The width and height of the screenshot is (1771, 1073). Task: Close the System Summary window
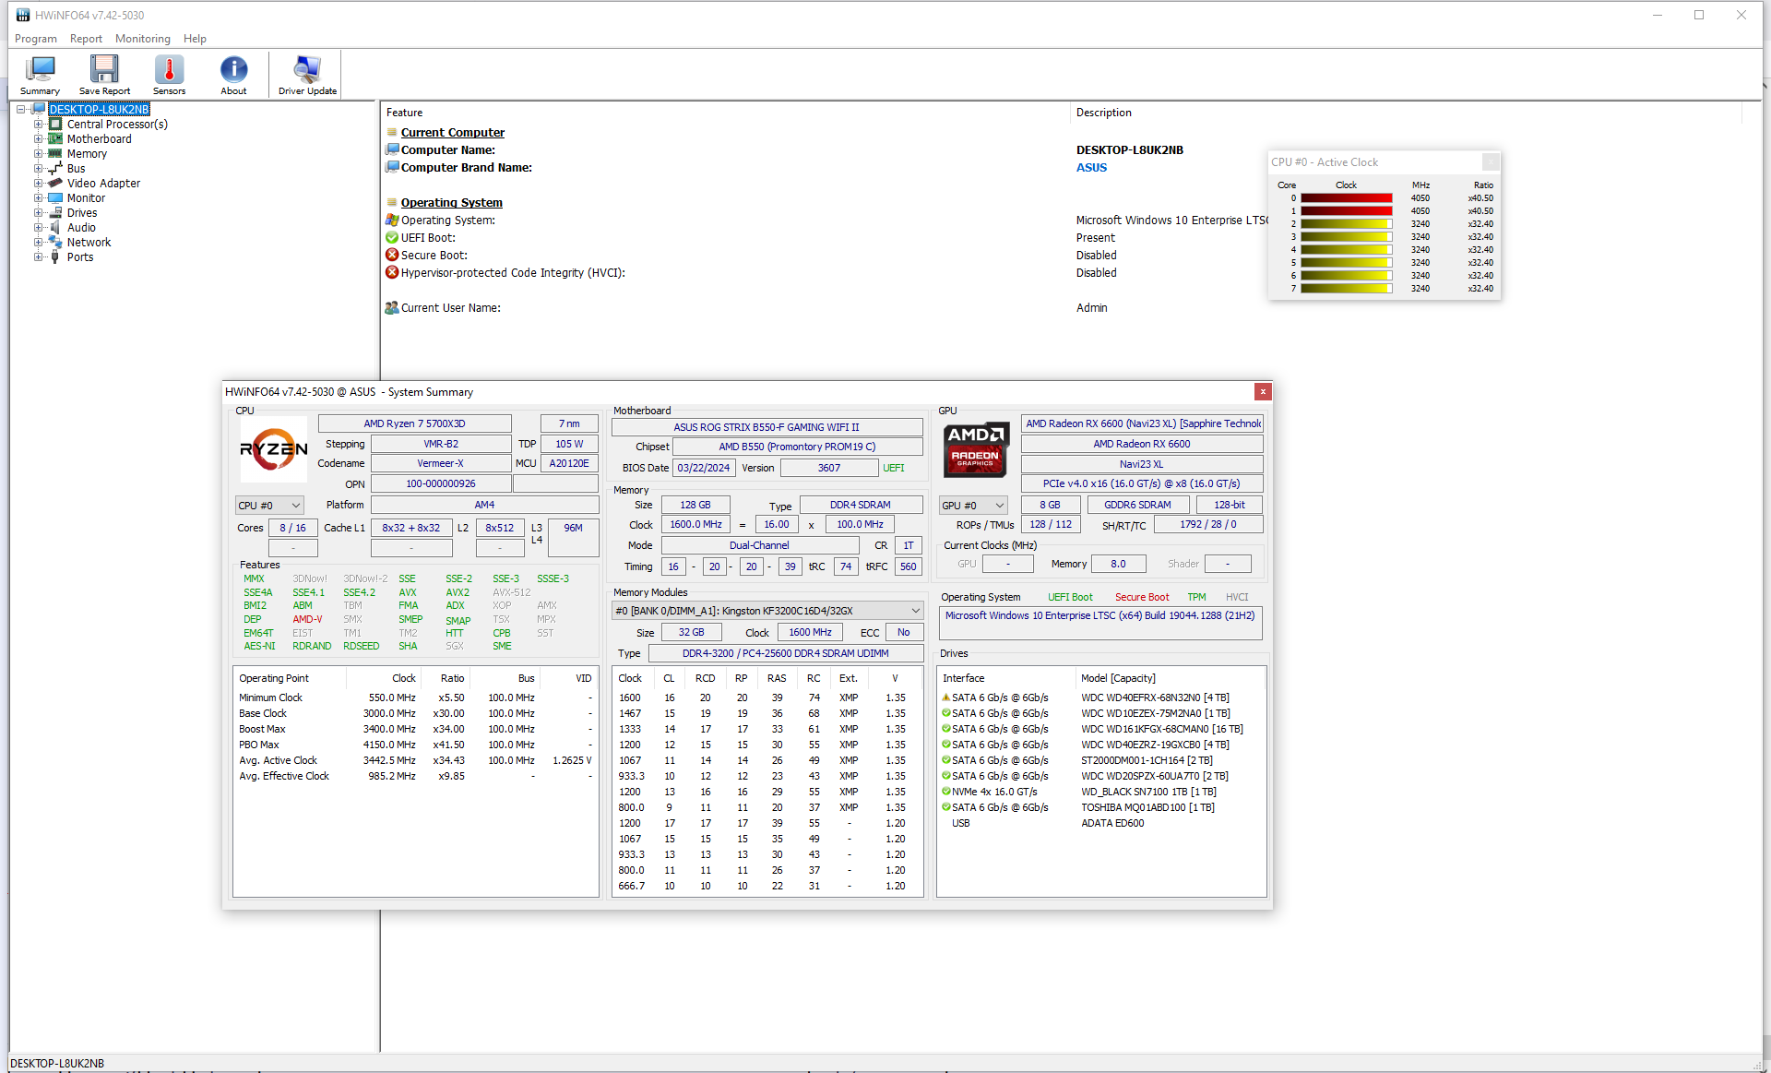(x=1263, y=392)
